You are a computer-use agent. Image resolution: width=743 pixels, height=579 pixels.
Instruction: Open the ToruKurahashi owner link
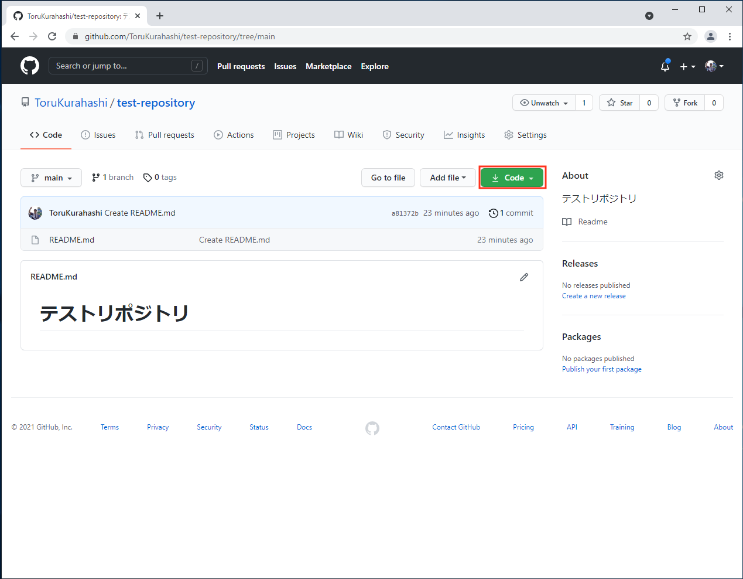[x=71, y=103]
